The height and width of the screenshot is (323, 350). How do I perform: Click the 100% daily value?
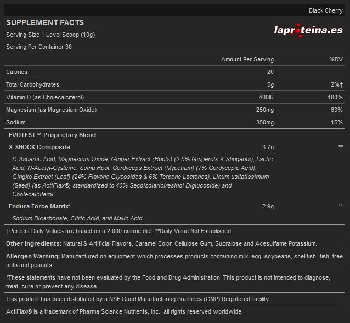pyautogui.click(x=335, y=97)
